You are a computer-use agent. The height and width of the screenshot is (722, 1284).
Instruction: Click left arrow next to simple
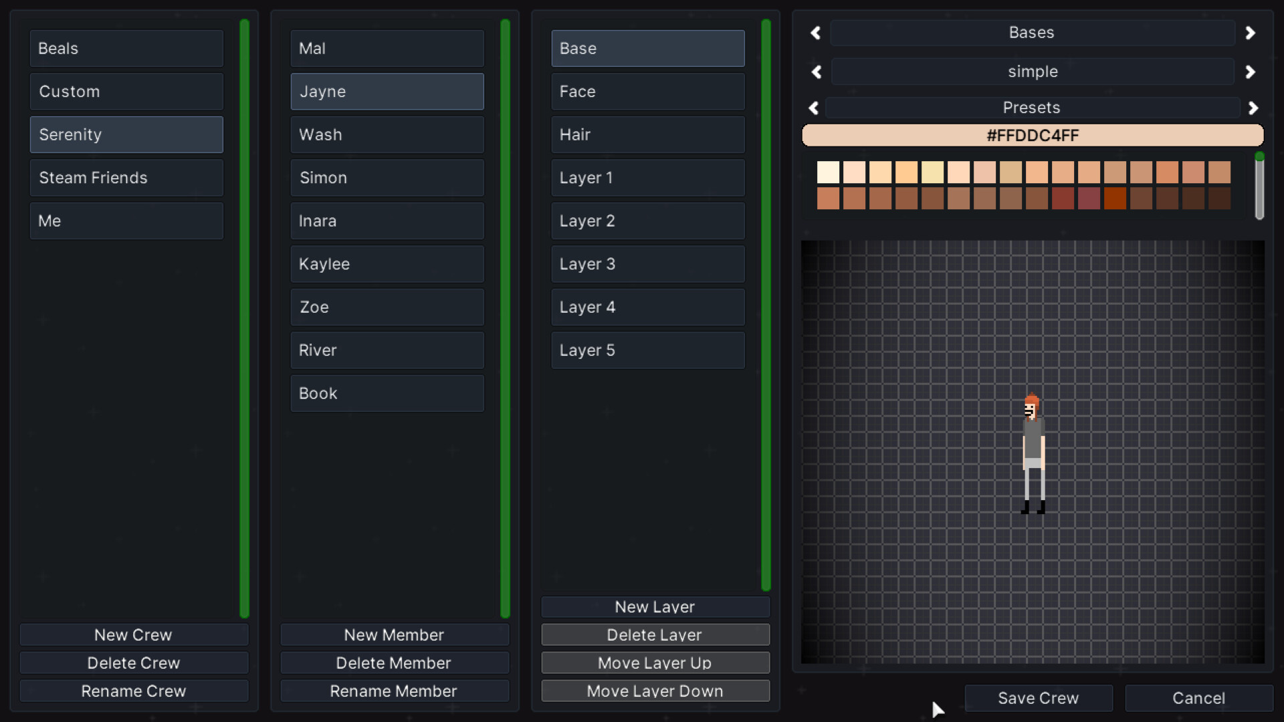(x=816, y=72)
